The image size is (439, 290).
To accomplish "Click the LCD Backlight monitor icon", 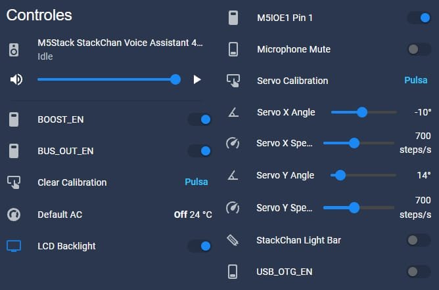I will (14, 246).
